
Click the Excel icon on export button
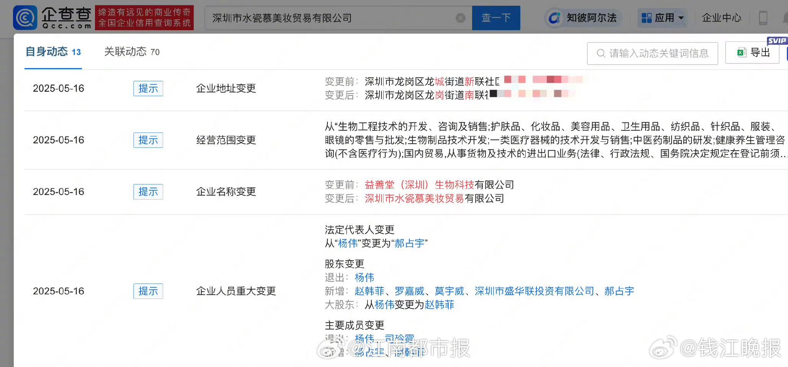742,52
